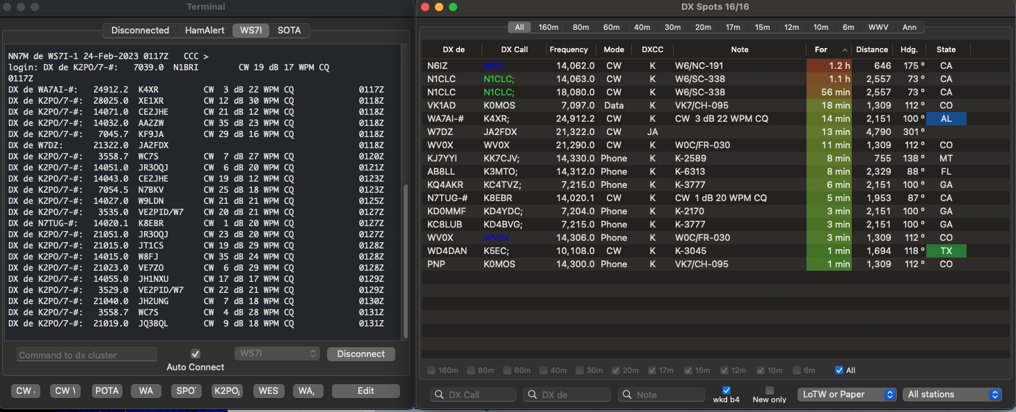Click the magnifier icon in Note filter
The width and height of the screenshot is (1016, 412).
(x=627, y=395)
